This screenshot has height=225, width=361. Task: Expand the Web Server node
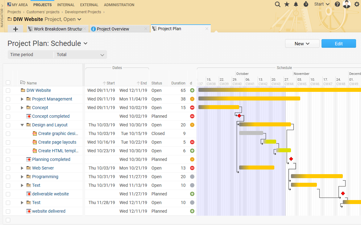pos(22,168)
